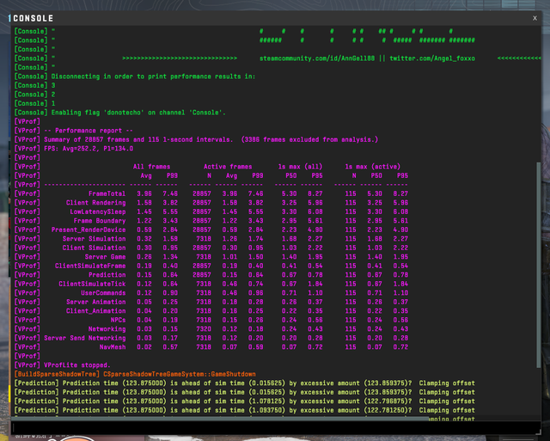Click the horizontal scrollbar thumb
This screenshot has width=550, height=441.
220,419
